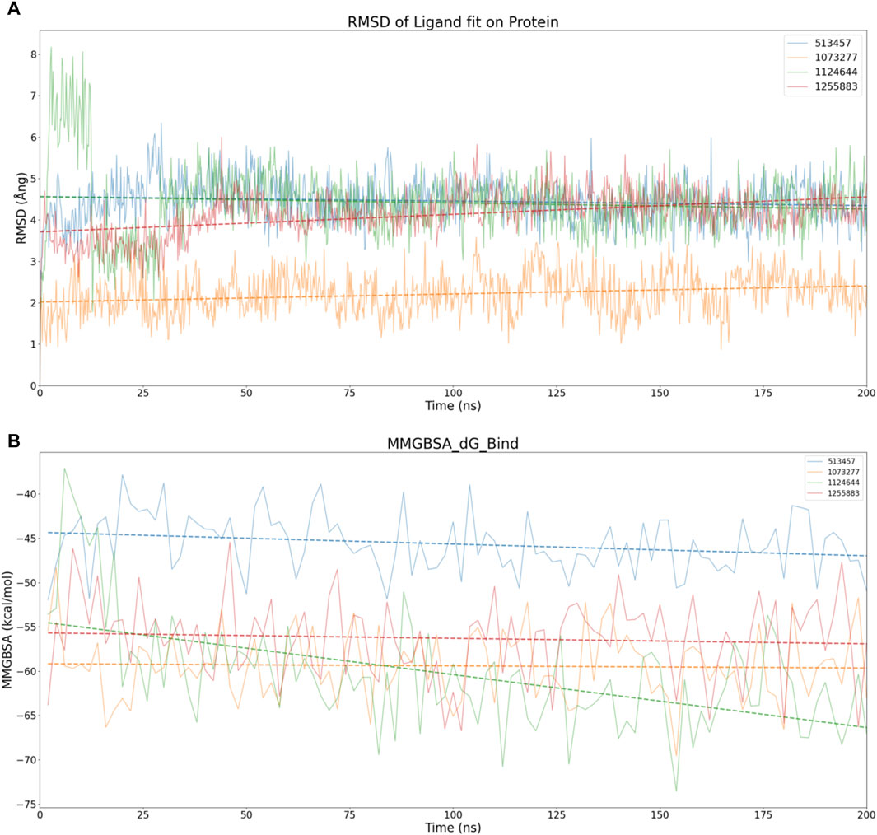Click y-axis tick −75 in panel B
The image size is (877, 835).
27,805
